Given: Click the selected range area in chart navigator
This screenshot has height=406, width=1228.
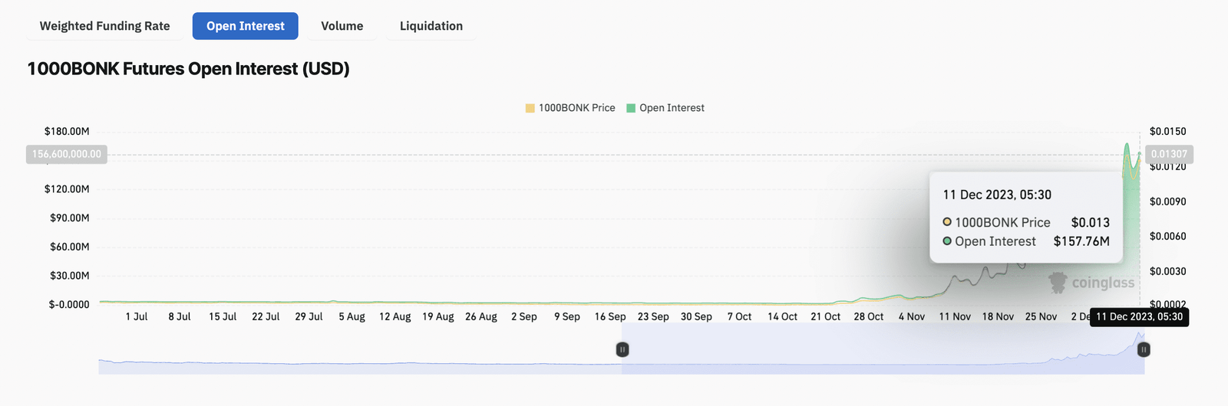Looking at the screenshot, I should (x=883, y=349).
